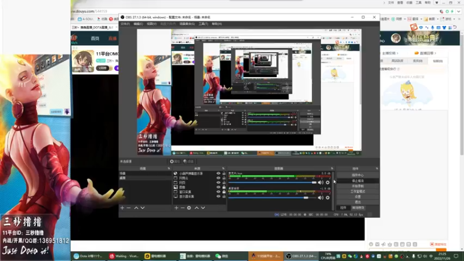464x261 pixels.
Task: Open source properties gear in Sources toolbar
Action: coord(189,208)
